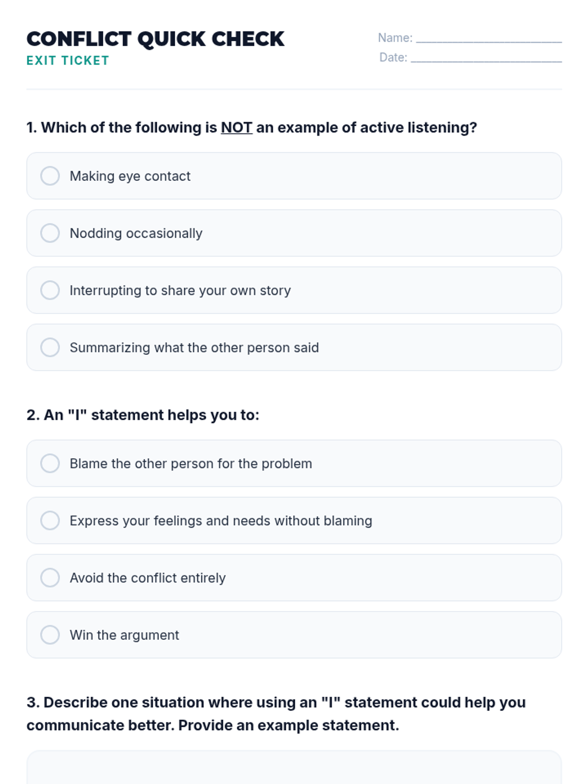The height and width of the screenshot is (784, 588).
Task: Click the 'Exit Ticket' subtitle
Action: coord(68,61)
